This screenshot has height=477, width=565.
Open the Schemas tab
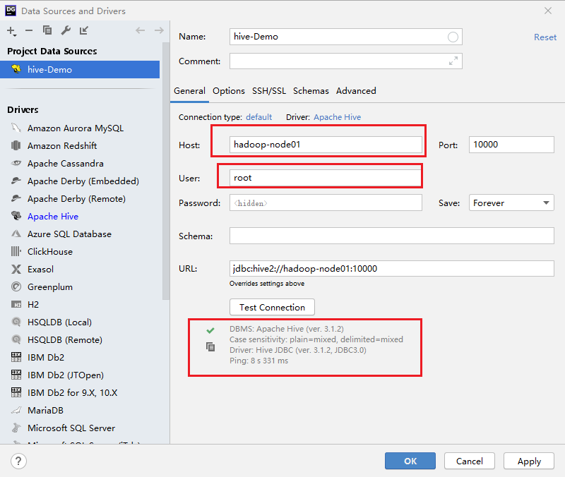tap(311, 91)
